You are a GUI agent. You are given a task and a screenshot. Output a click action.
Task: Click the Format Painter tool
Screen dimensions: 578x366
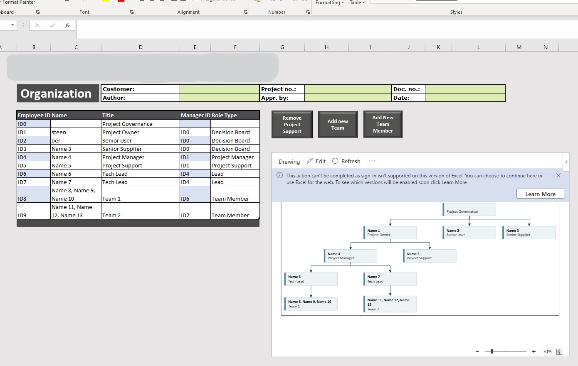(18, 2)
